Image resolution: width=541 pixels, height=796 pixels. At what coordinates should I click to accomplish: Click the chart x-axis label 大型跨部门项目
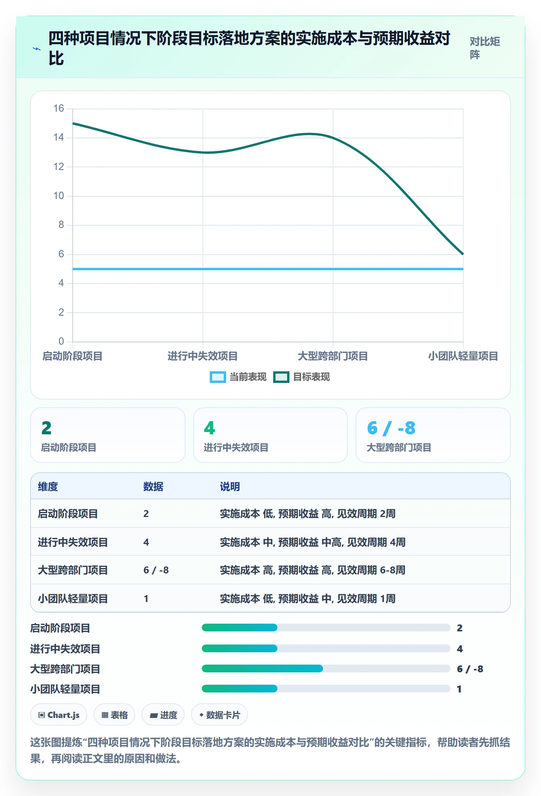(x=333, y=356)
